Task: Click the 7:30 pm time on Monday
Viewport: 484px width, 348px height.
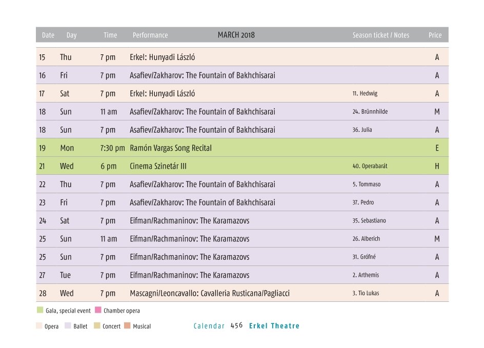Action: (112, 148)
